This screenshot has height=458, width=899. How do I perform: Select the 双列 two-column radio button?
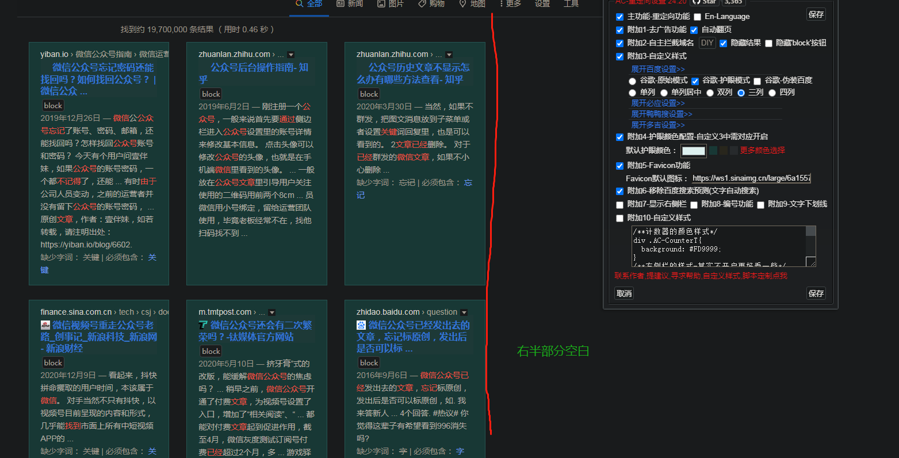click(710, 93)
